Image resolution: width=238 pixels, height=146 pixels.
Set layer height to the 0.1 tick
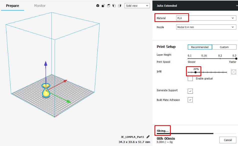coord(188,58)
